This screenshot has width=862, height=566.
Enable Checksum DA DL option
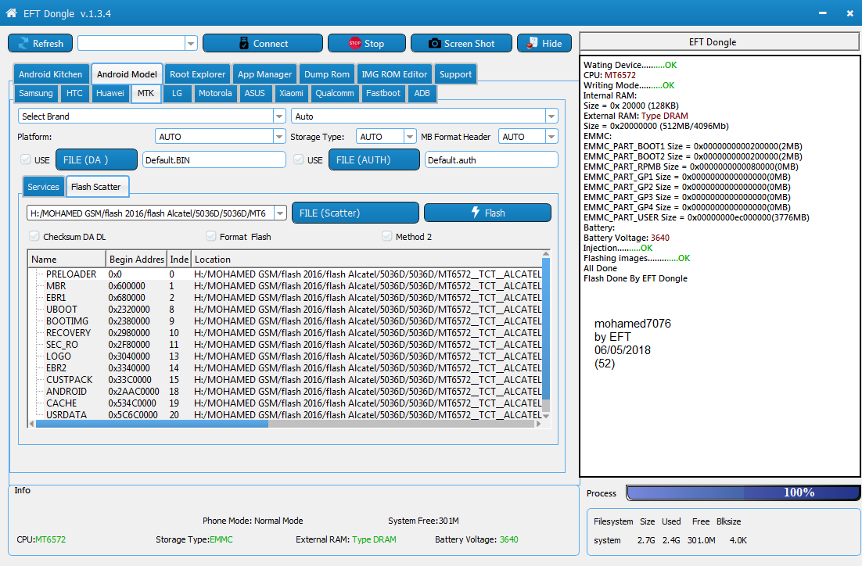point(34,236)
